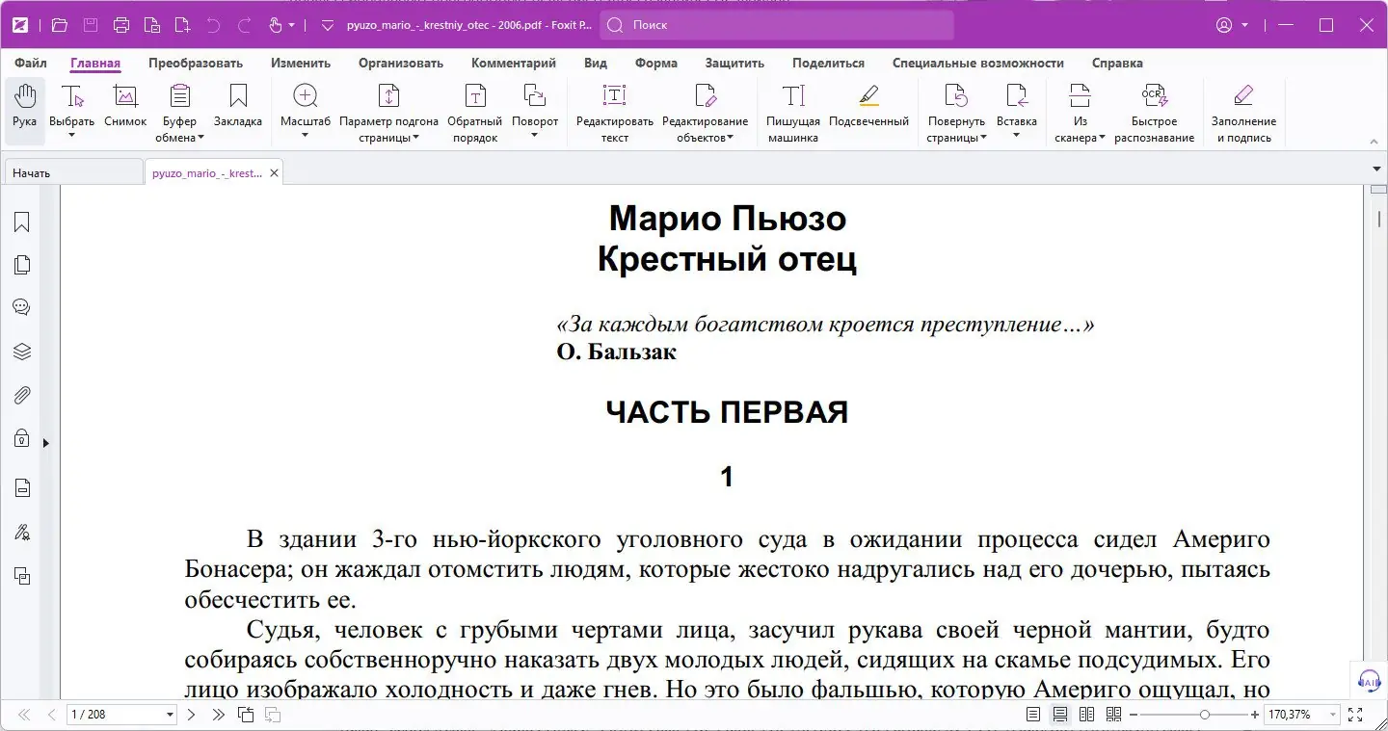The width and height of the screenshot is (1388, 731).
Task: Click the Из сканера icon
Action: [1081, 95]
